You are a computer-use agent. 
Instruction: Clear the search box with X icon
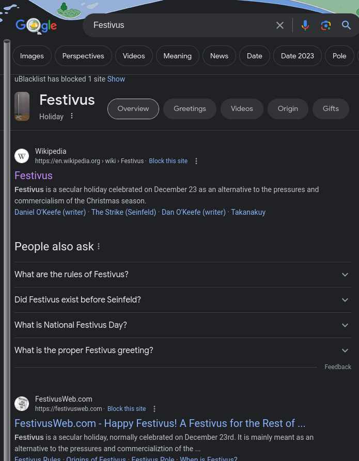click(280, 25)
